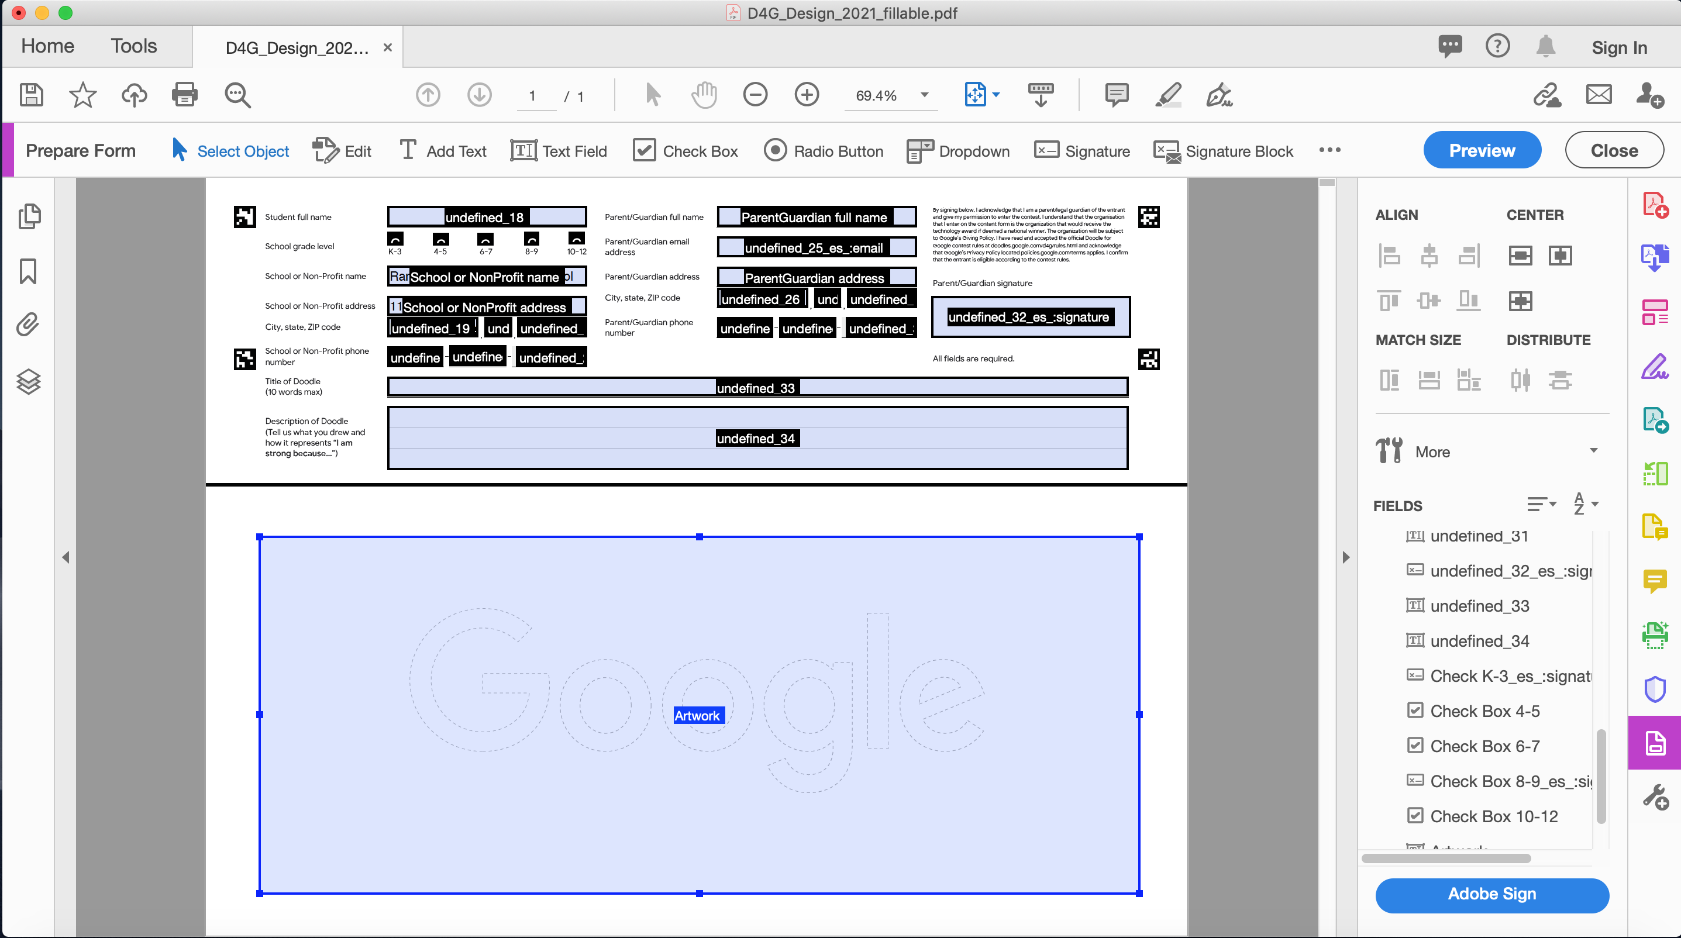Click the Preview button

point(1482,149)
